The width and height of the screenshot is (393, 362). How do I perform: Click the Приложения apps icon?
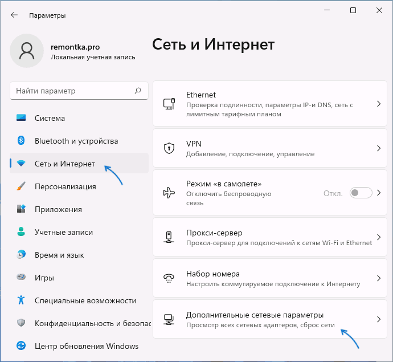(21, 209)
